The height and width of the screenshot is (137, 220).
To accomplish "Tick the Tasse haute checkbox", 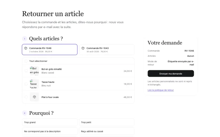I will click(26, 84).
